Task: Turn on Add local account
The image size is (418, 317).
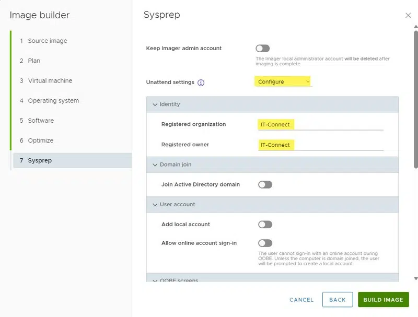Action: [265, 225]
